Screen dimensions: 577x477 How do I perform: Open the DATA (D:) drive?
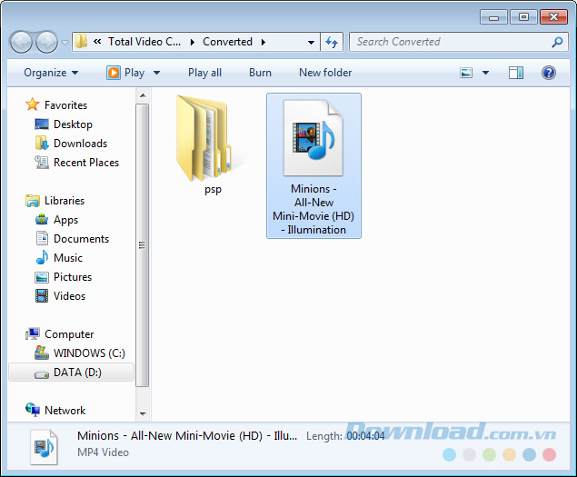point(77,373)
